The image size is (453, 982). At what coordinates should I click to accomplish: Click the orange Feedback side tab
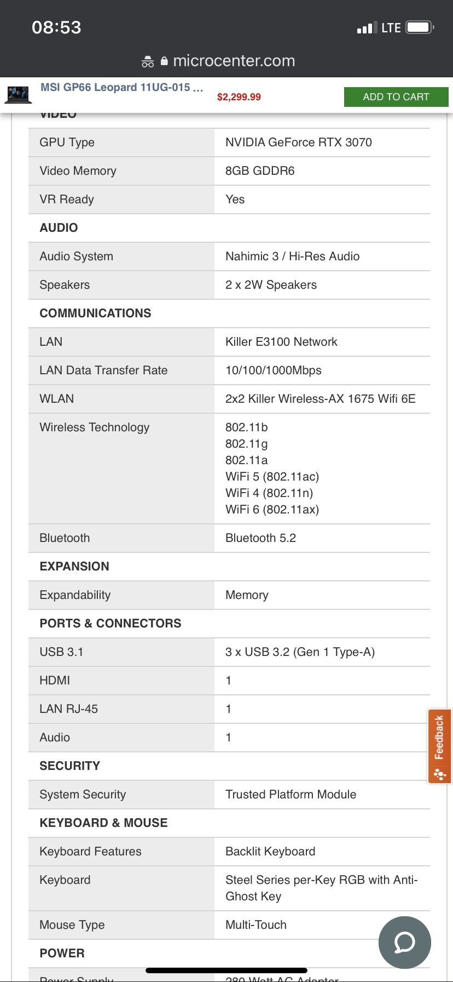coord(439,746)
